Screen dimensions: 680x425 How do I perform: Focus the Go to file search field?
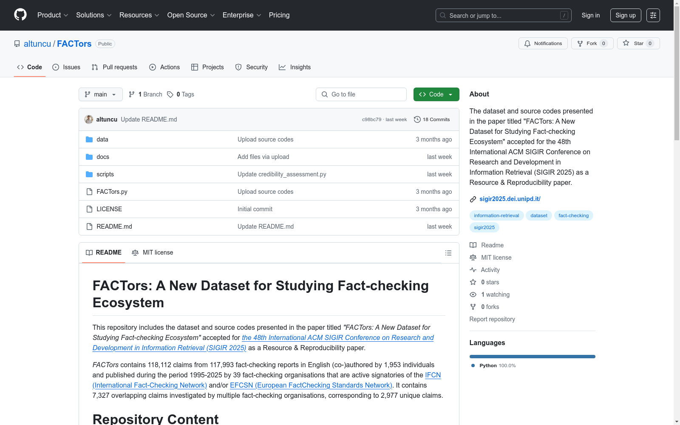coord(361,94)
